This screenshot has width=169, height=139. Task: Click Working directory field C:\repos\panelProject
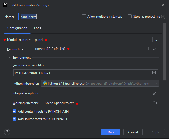[100, 103]
